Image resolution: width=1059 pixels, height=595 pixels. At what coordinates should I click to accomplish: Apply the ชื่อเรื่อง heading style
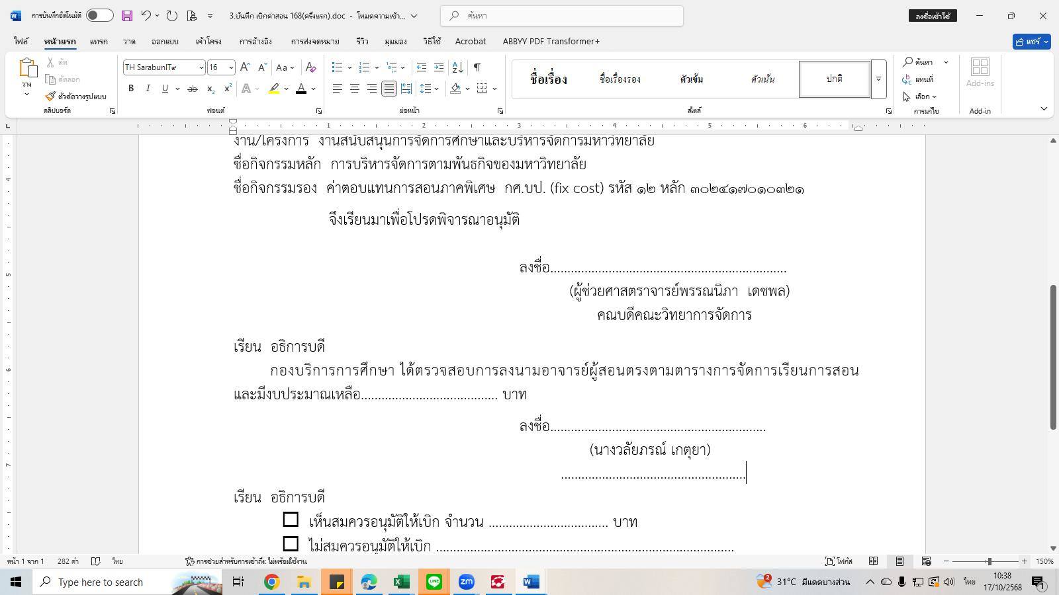coord(548,79)
